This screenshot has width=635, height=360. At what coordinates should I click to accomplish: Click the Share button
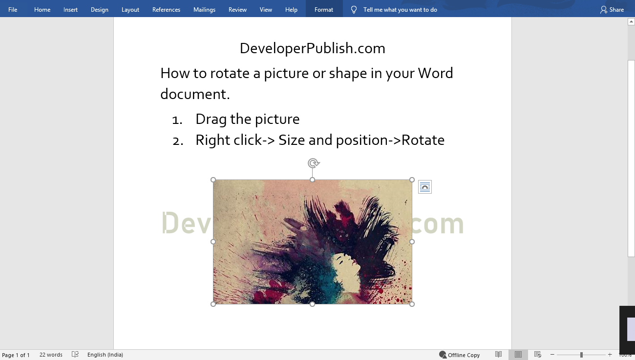612,9
